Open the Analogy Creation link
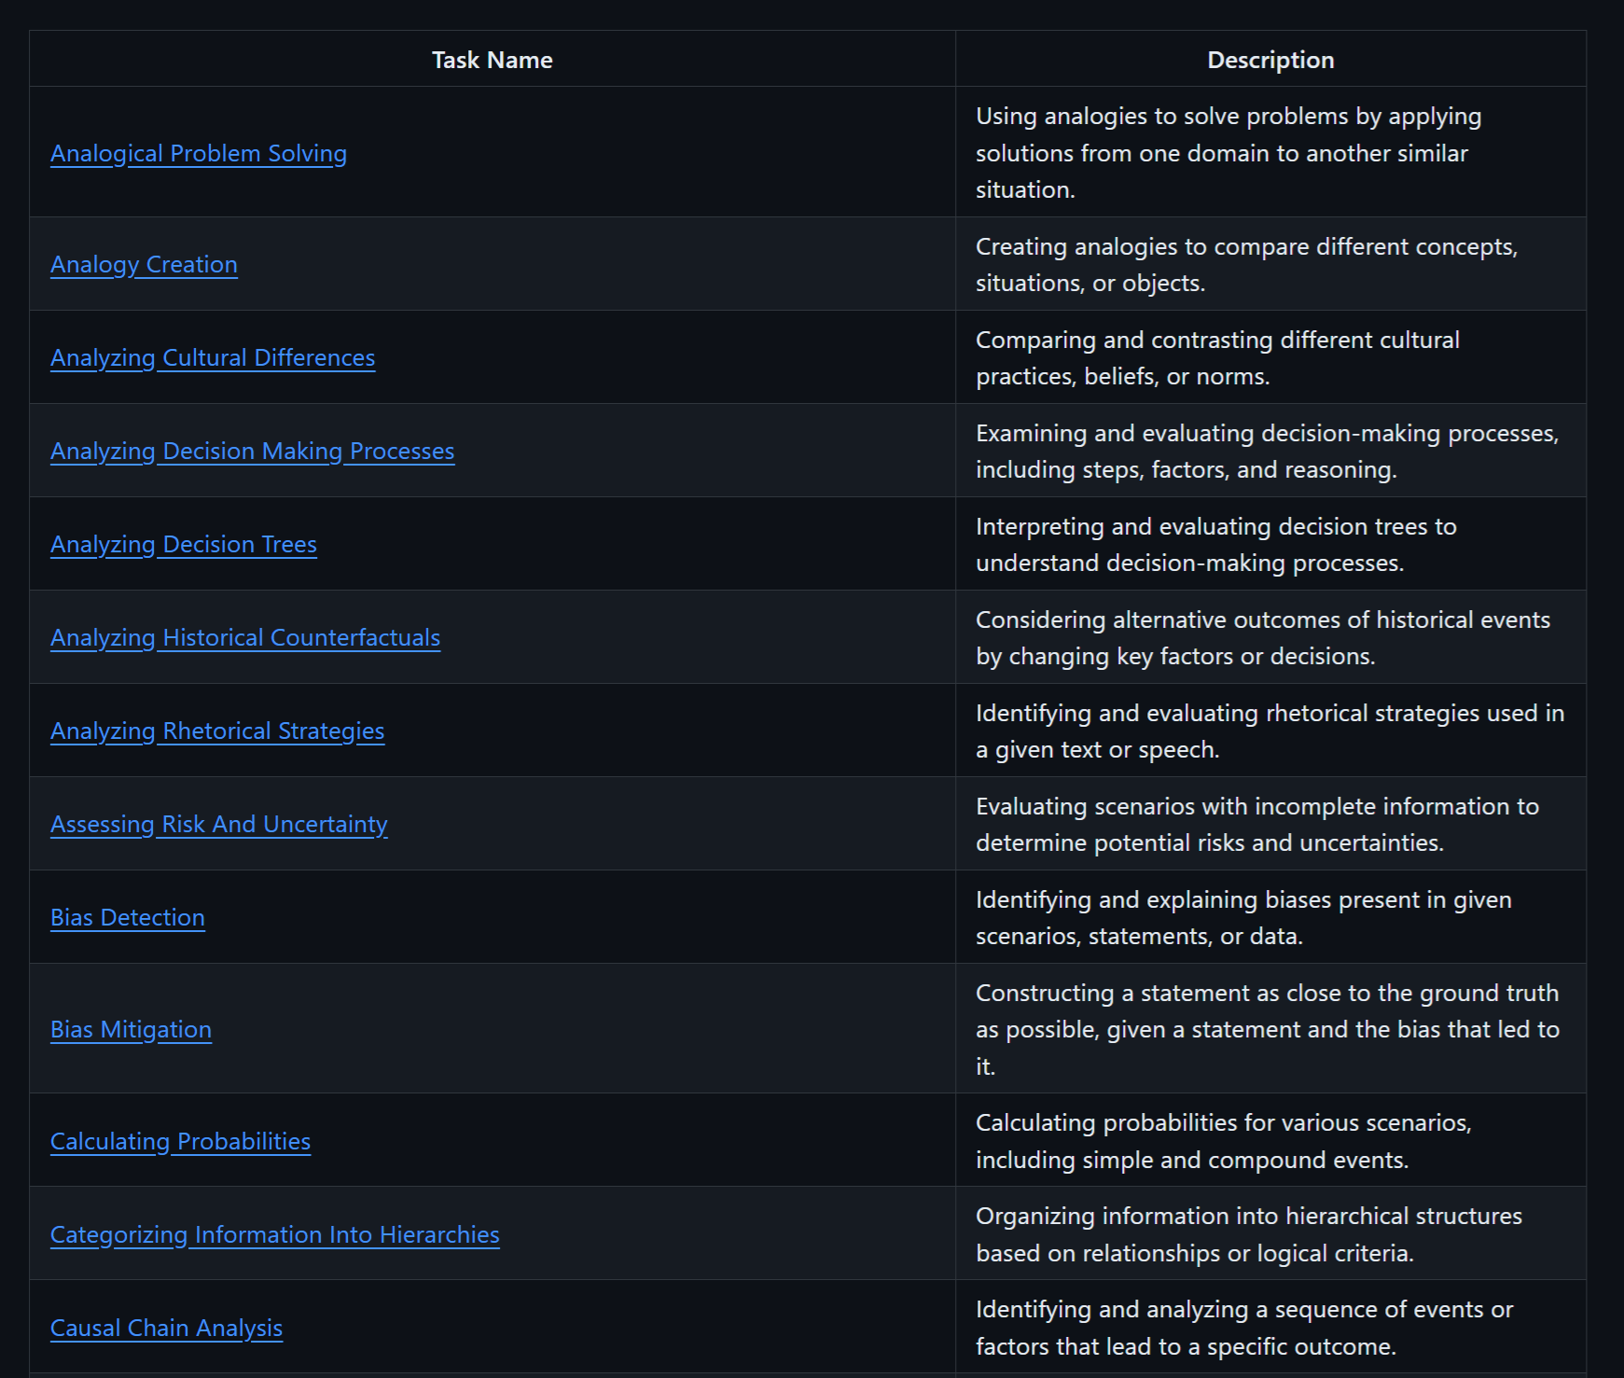The image size is (1624, 1378). click(x=144, y=265)
